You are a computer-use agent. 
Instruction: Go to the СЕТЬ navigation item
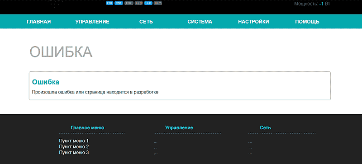(146, 22)
